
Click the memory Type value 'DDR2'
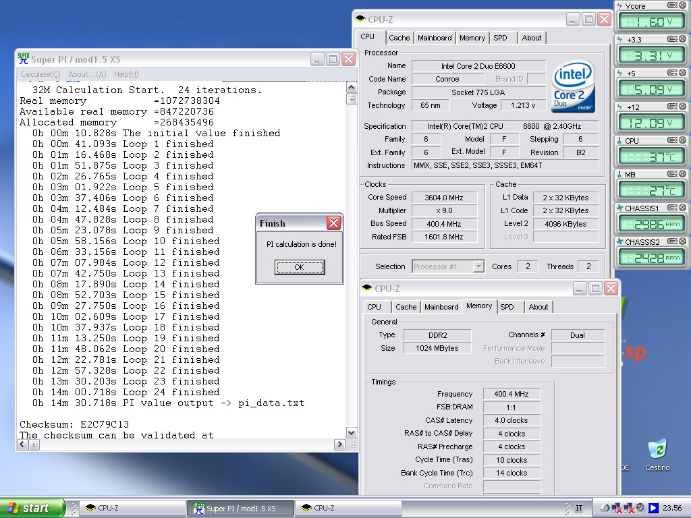pyautogui.click(x=437, y=335)
